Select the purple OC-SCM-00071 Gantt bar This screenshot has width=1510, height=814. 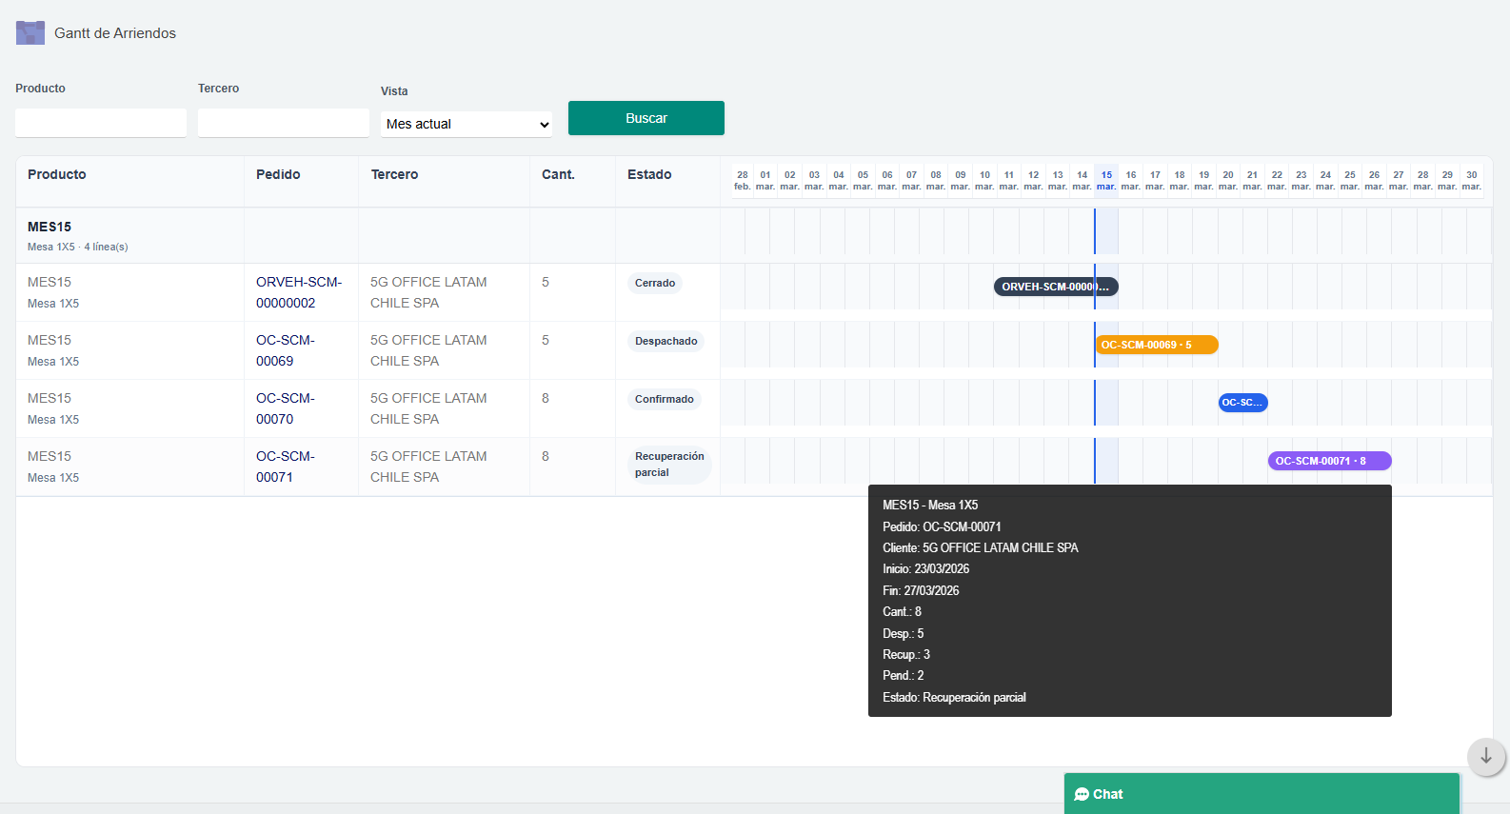(1329, 461)
